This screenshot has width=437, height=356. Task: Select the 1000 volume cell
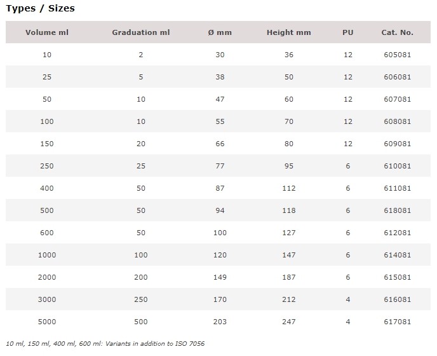(47, 255)
